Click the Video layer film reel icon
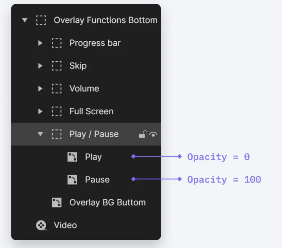The height and width of the screenshot is (248, 282). (x=41, y=225)
